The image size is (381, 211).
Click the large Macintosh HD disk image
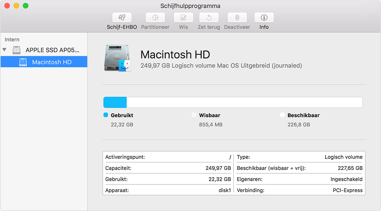pos(118,58)
